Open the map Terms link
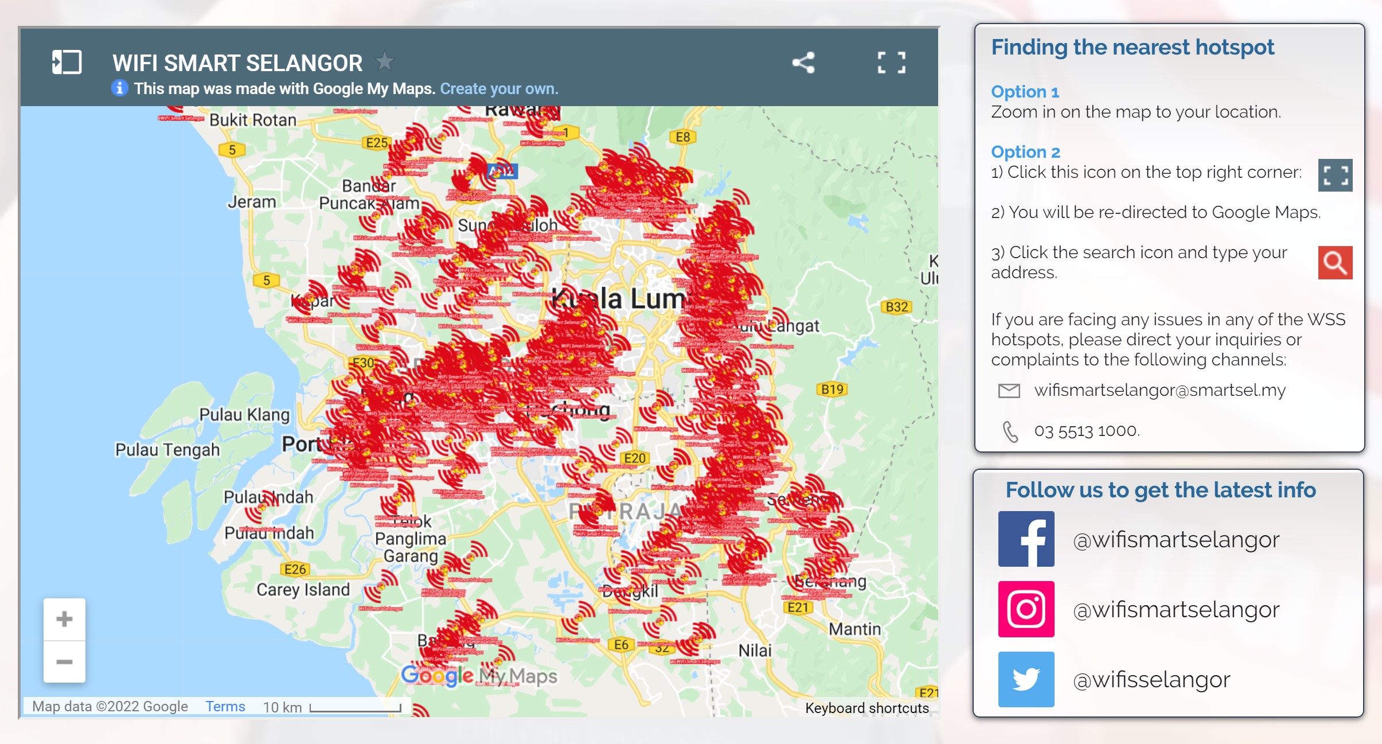 225,707
